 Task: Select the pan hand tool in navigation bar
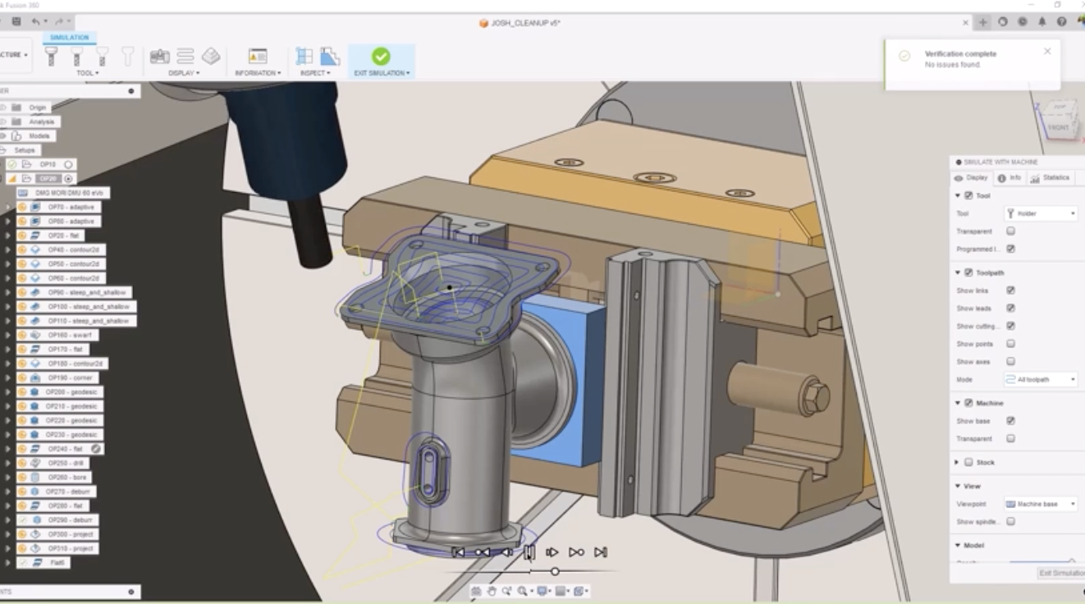point(492,591)
